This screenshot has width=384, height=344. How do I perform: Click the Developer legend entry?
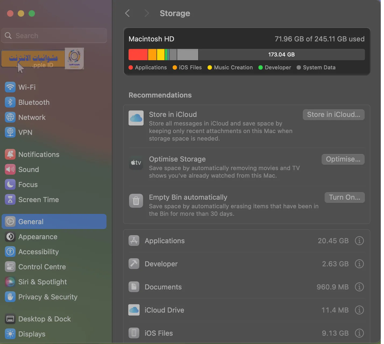tap(275, 67)
